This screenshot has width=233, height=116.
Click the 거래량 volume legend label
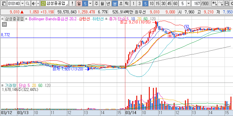coord(10,85)
